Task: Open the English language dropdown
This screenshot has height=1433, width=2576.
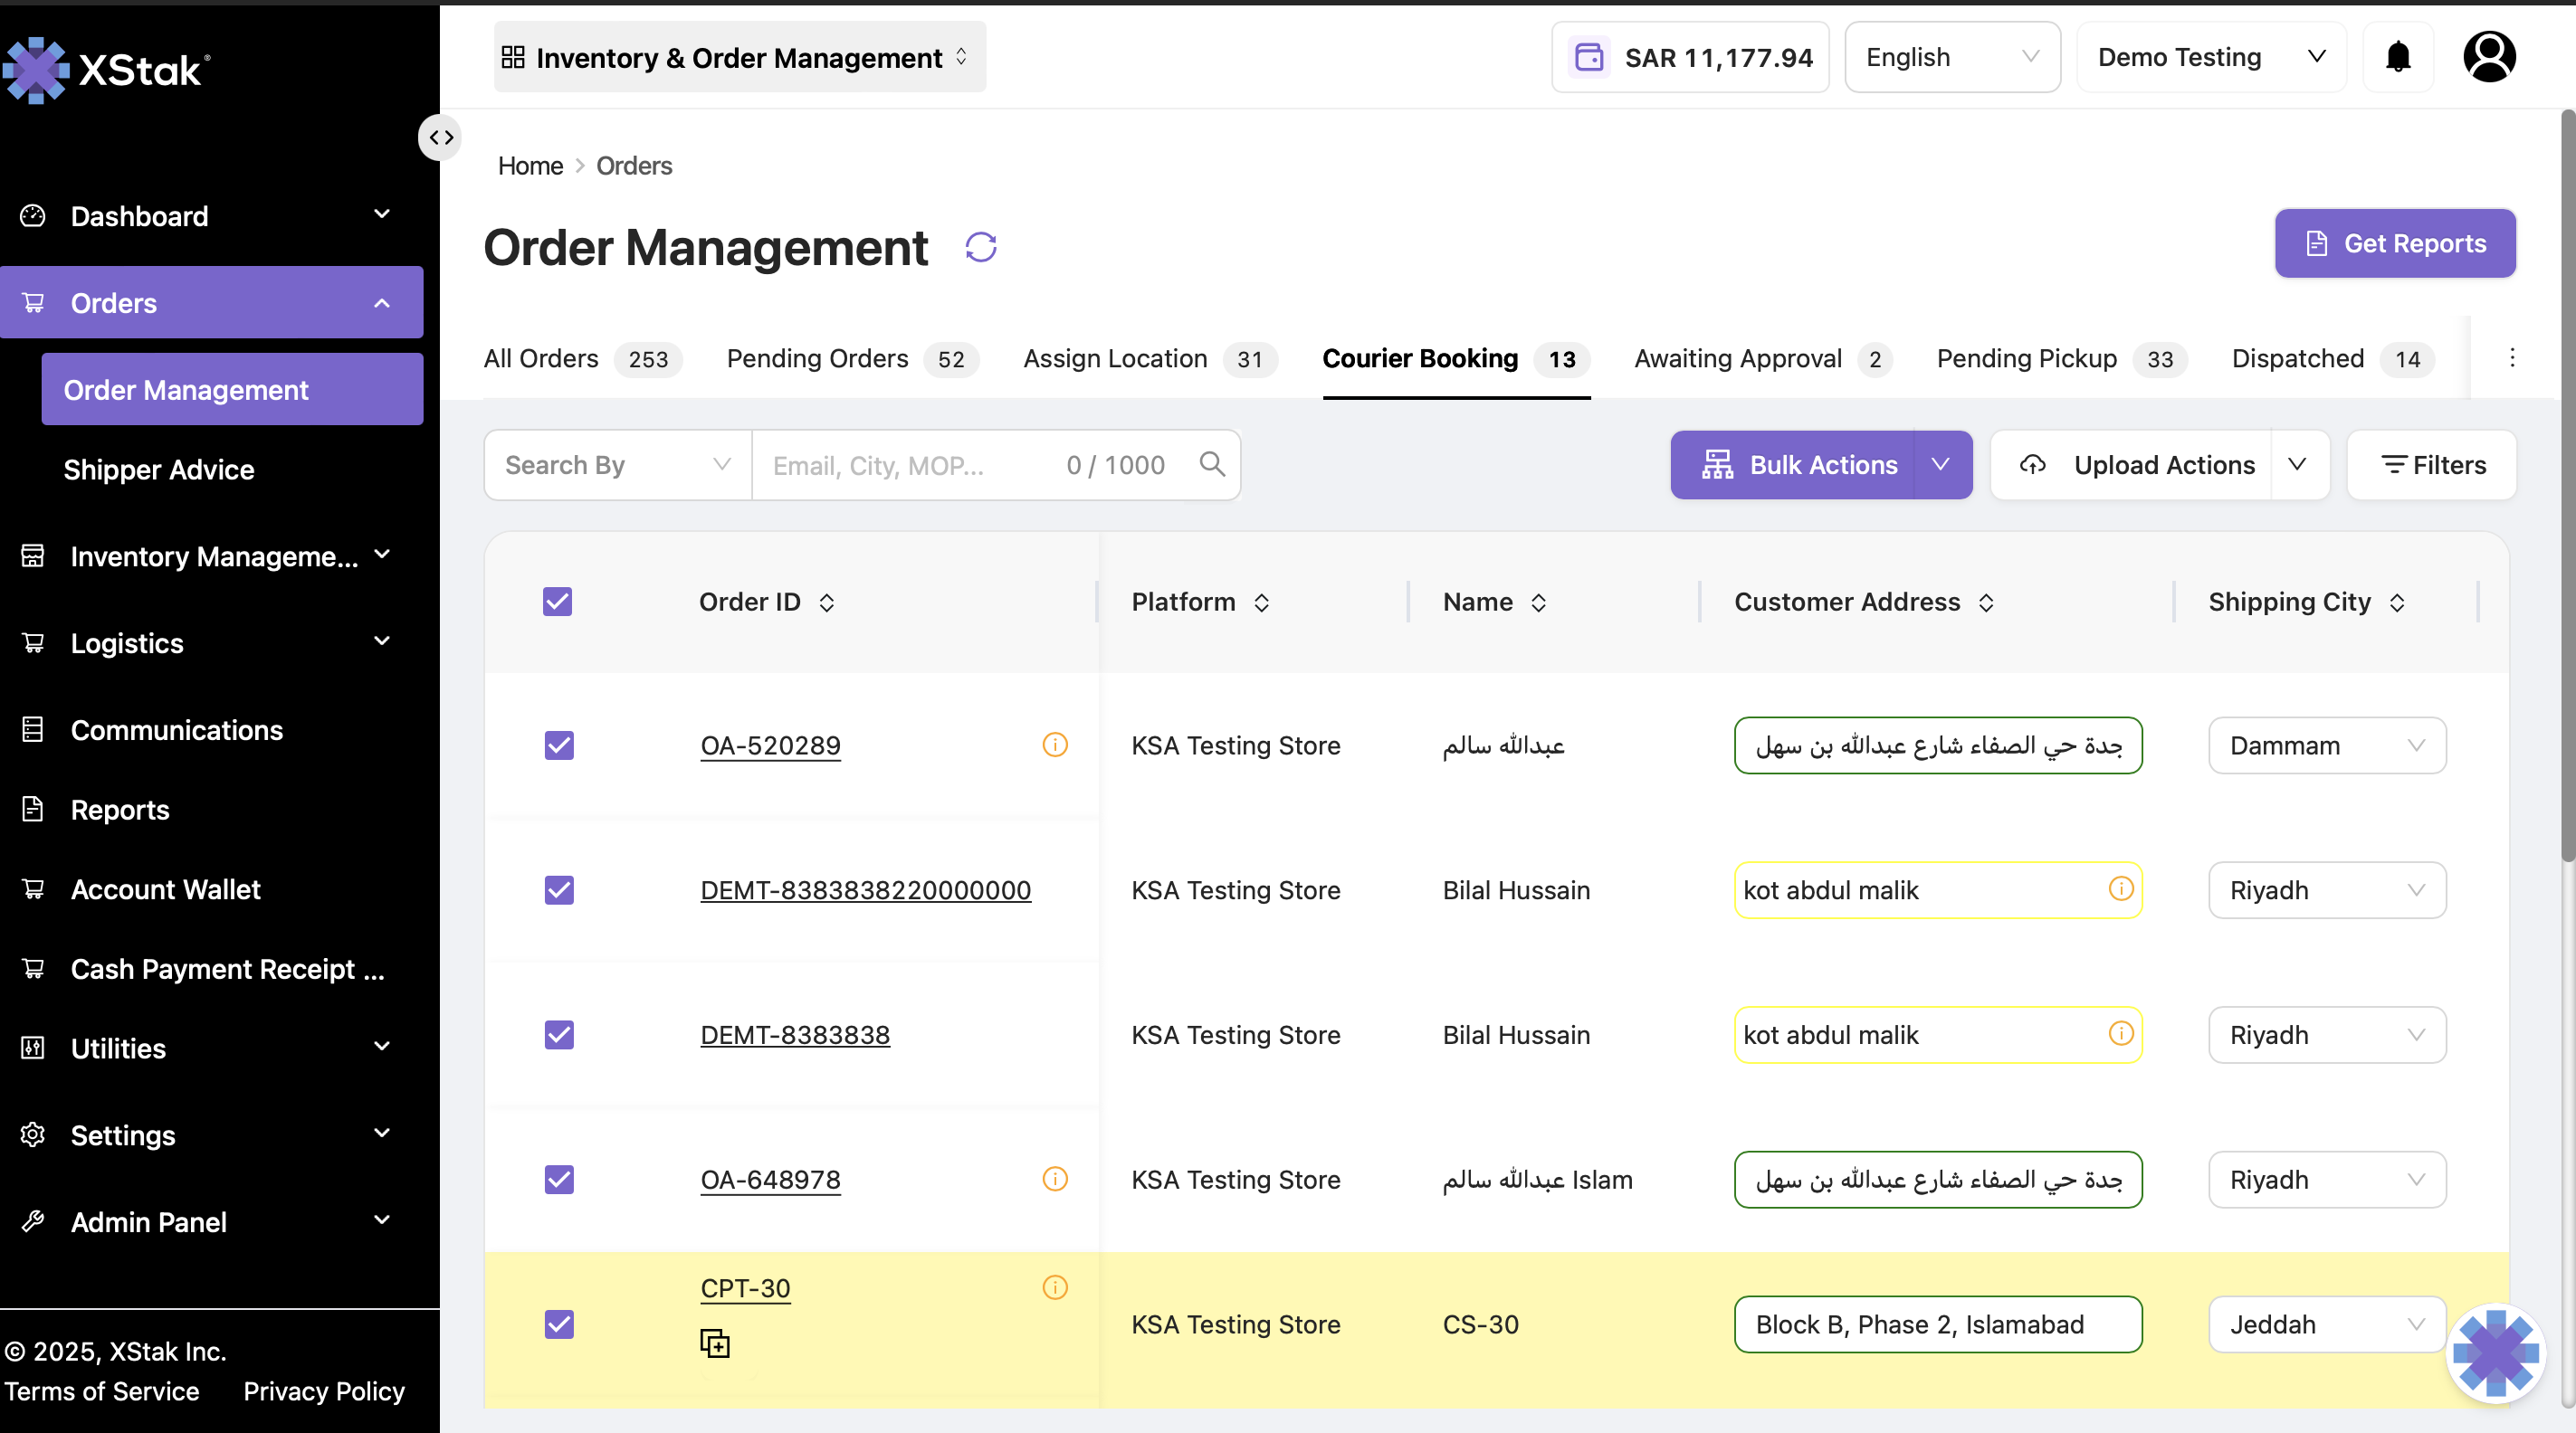Action: 1951,57
